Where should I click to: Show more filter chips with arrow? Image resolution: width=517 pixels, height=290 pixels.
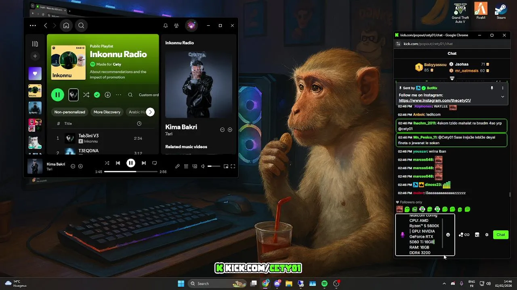150,112
